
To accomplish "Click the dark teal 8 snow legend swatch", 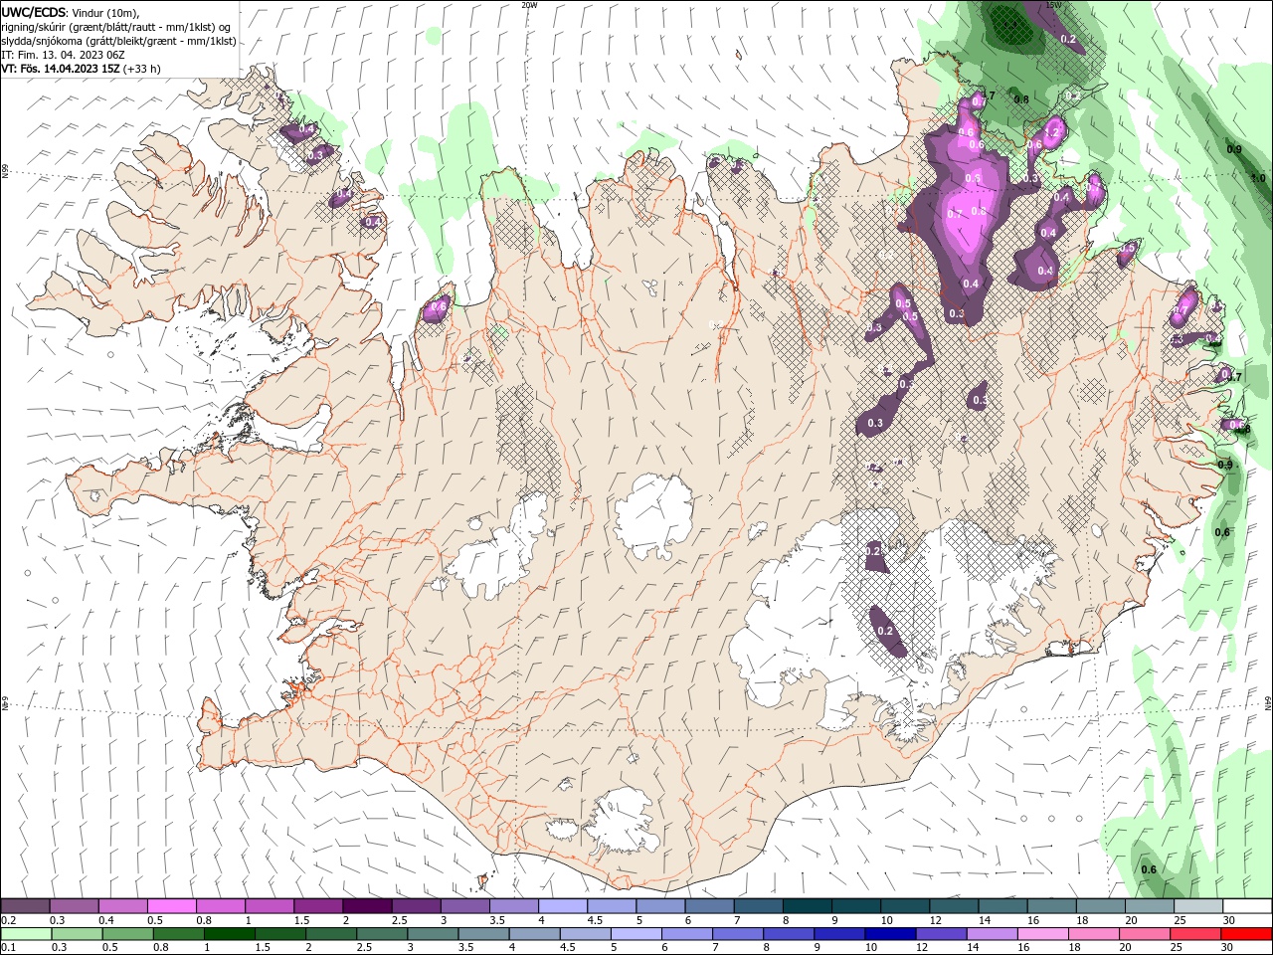I will (x=808, y=906).
